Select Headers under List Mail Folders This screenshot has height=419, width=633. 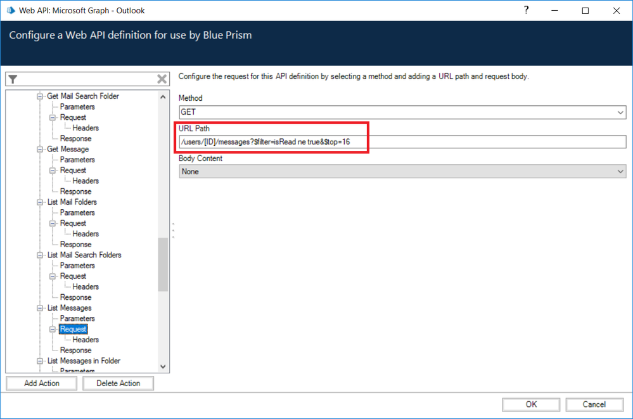(86, 234)
